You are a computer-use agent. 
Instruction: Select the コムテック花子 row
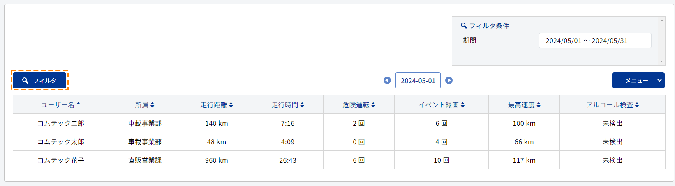[x=339, y=160]
